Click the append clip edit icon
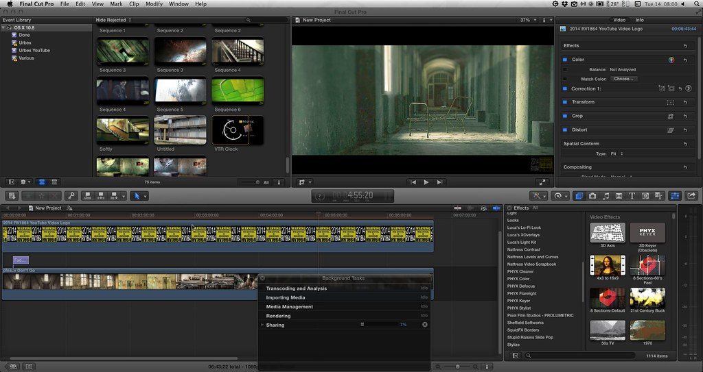Image resolution: width=703 pixels, height=372 pixels. [114, 196]
